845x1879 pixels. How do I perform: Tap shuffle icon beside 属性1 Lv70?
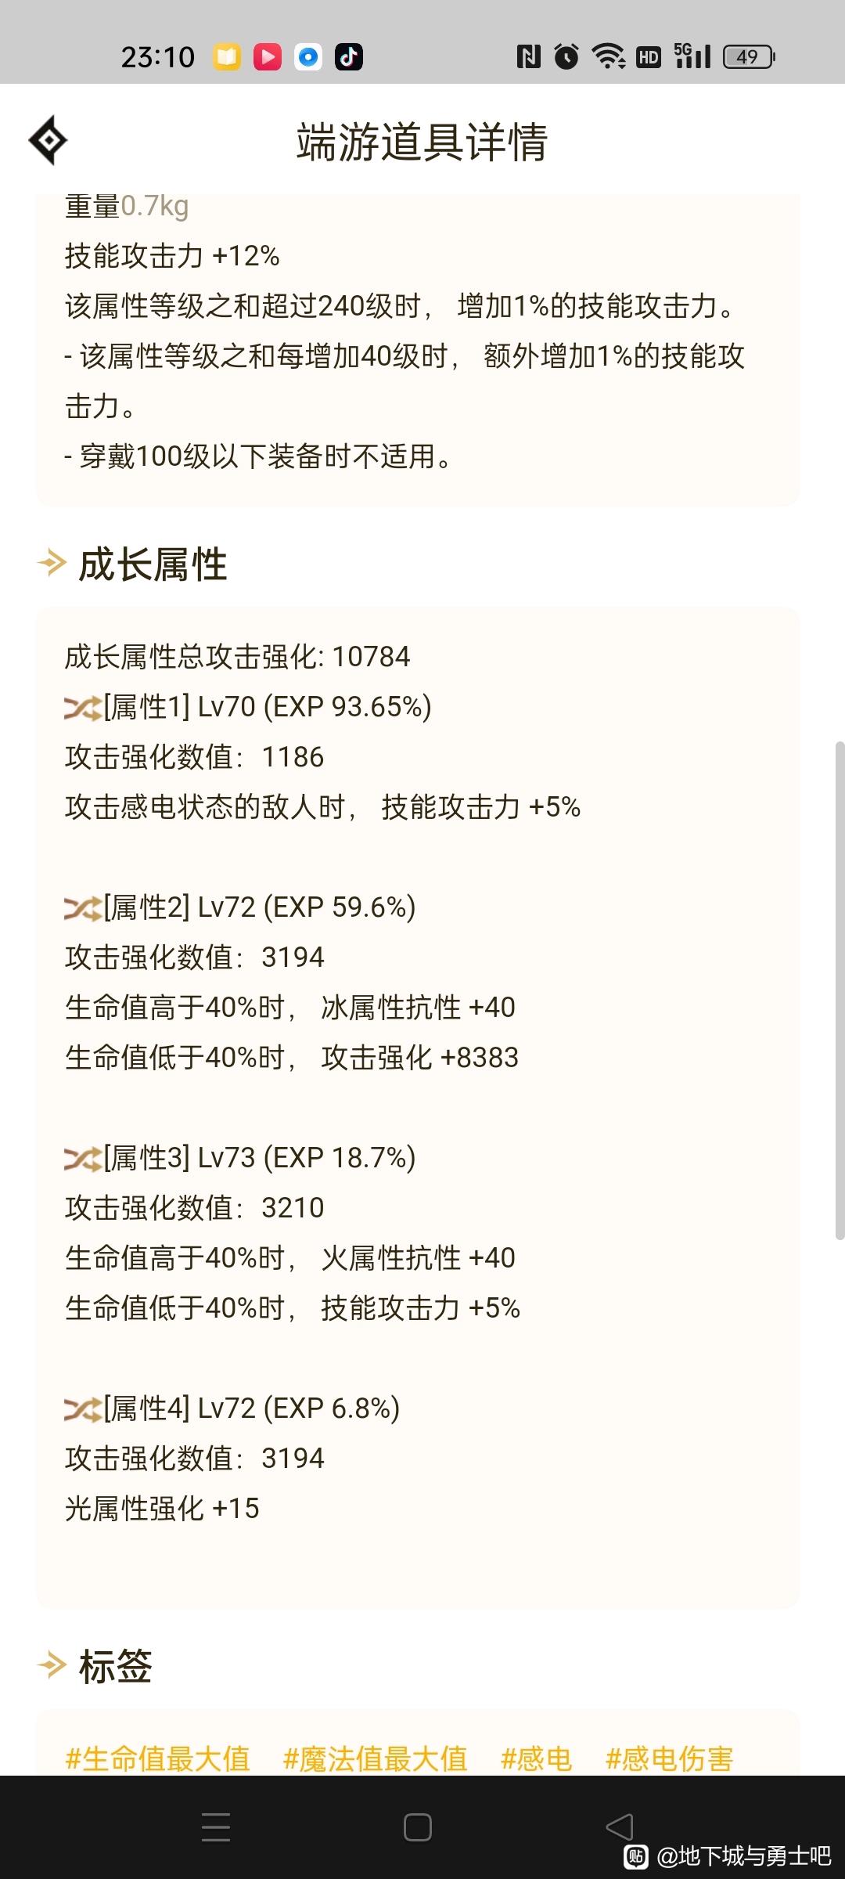pyautogui.click(x=83, y=708)
